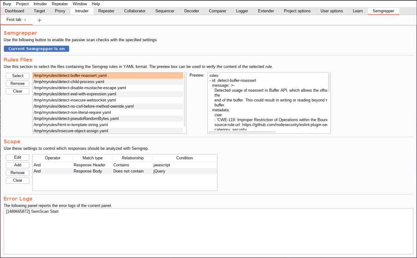Select insecure-object-assign.yaml rule file
The image size is (417, 258).
(108, 131)
